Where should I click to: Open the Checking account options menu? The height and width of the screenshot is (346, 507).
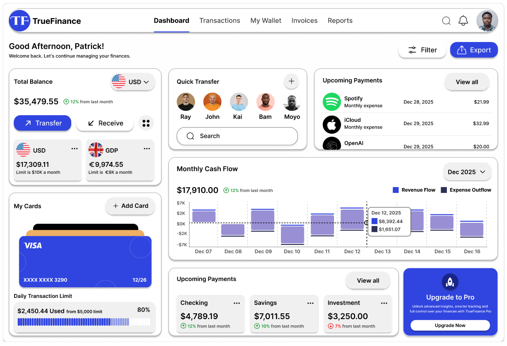pyautogui.click(x=237, y=303)
